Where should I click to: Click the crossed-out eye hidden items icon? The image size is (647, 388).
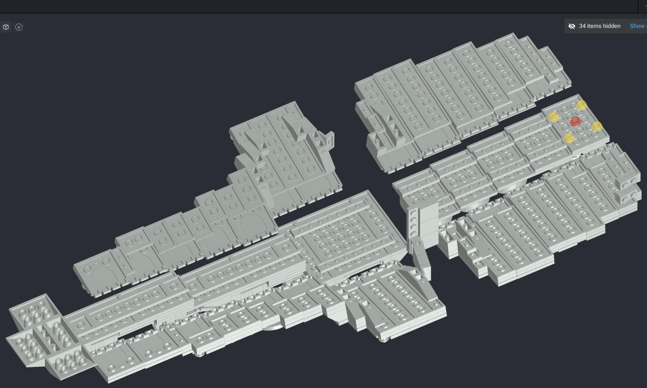[572, 26]
